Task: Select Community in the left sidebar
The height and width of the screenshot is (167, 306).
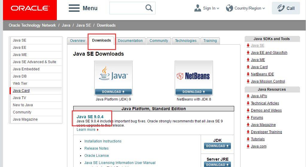Action: point(36,112)
